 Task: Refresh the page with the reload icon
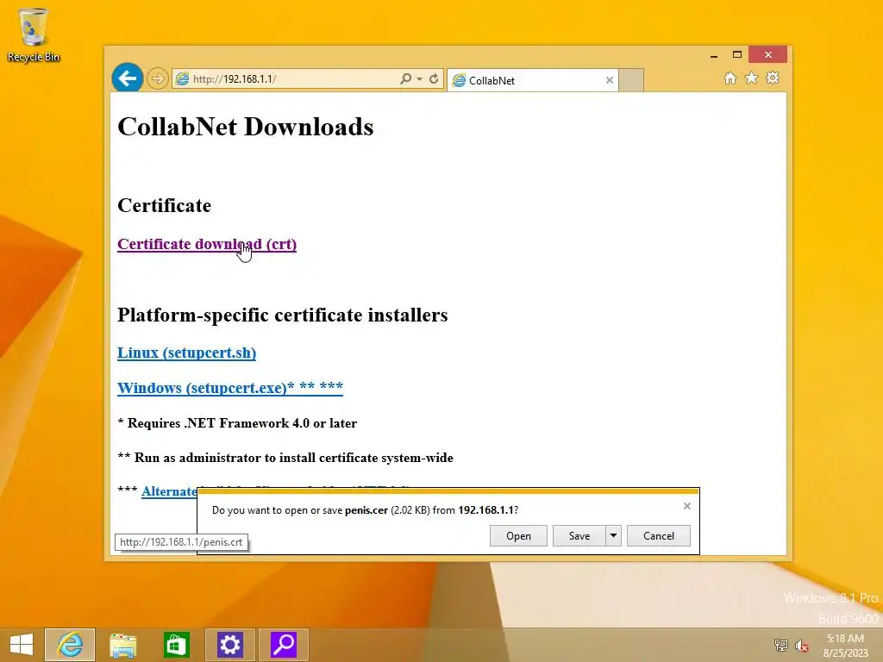434,78
